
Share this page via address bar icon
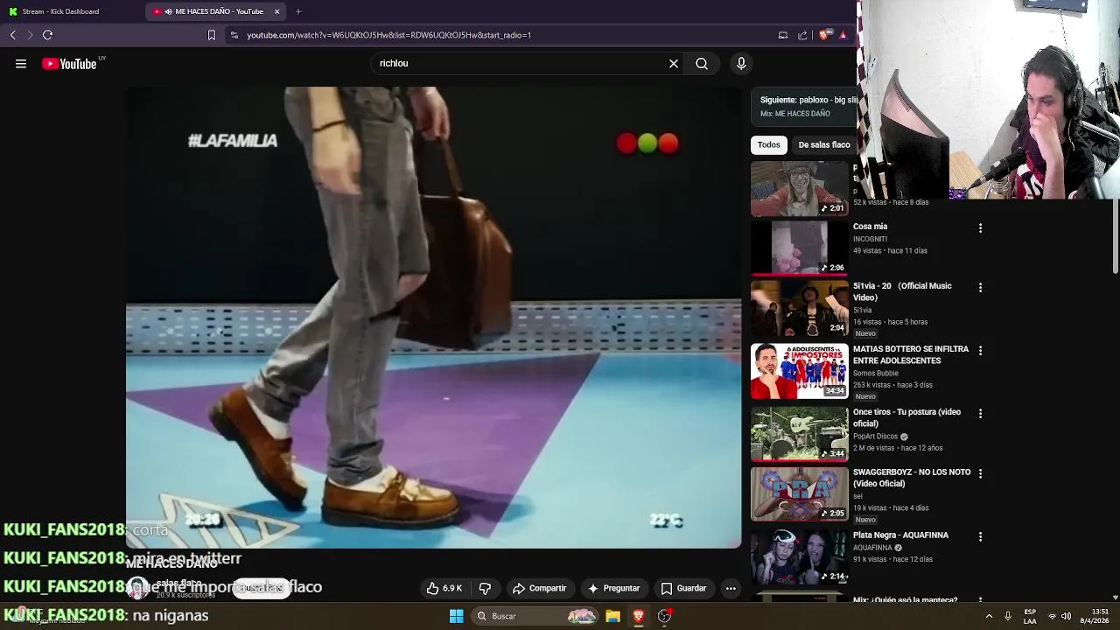802,35
